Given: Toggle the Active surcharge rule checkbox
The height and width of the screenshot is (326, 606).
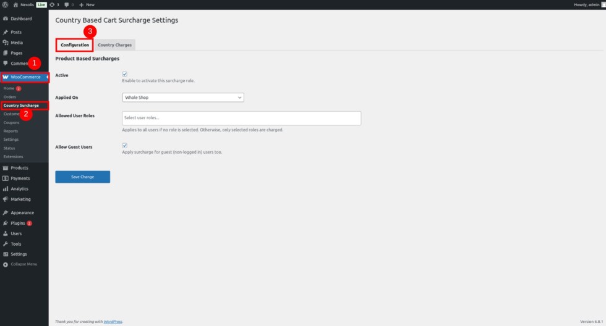Looking at the screenshot, I should (124, 74).
